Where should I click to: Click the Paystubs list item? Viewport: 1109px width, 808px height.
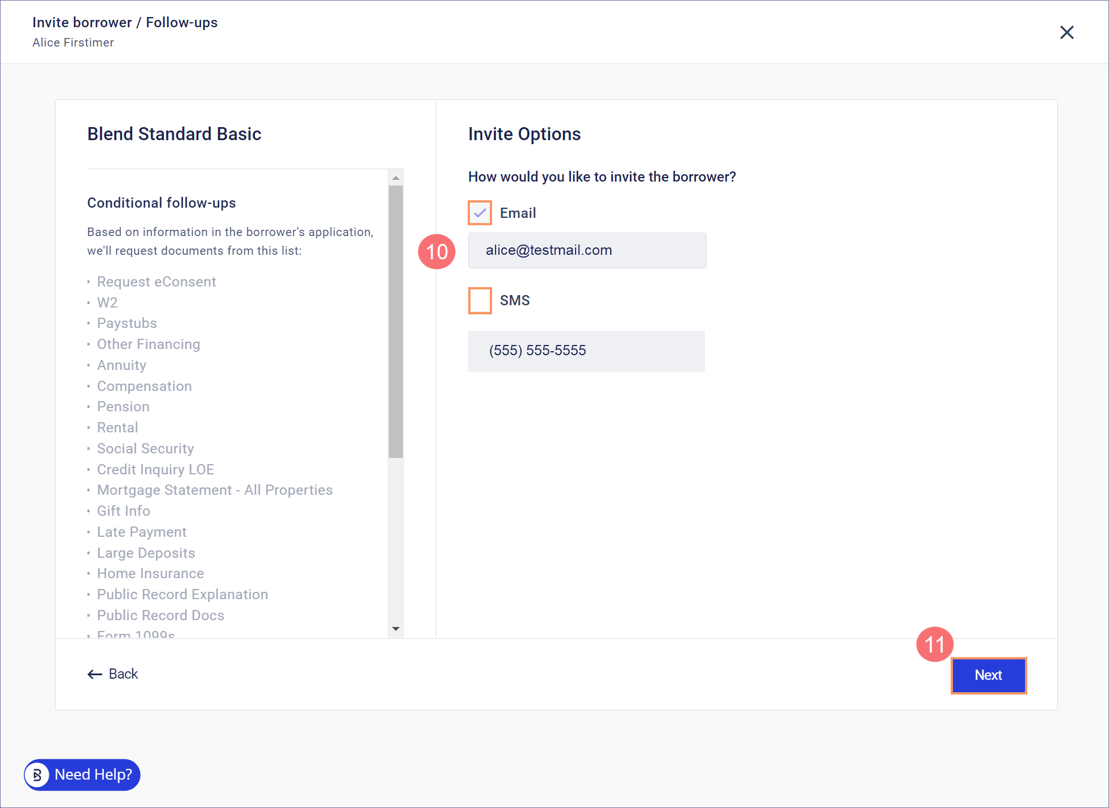(127, 323)
